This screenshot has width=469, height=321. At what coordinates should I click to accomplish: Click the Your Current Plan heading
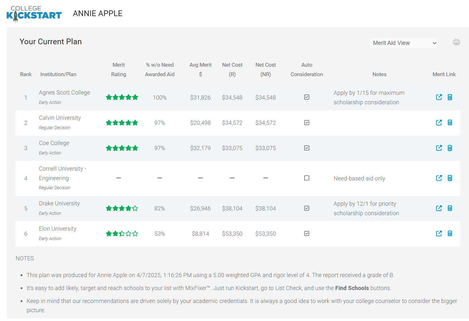pos(51,42)
